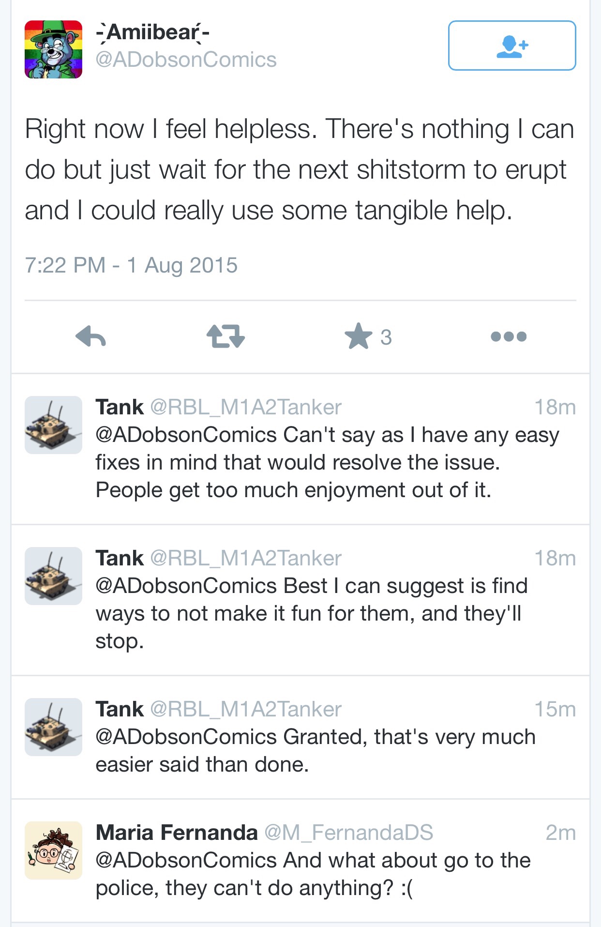Tap the reply arrow icon
The image size is (601, 927).
pos(90,336)
